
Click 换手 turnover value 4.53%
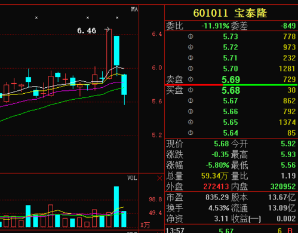[x=219, y=209]
